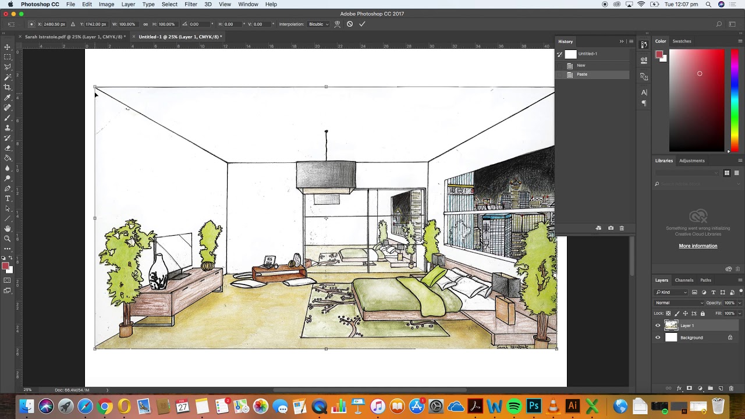745x419 pixels.
Task: Select the Path Selection tool
Action: (x=8, y=208)
